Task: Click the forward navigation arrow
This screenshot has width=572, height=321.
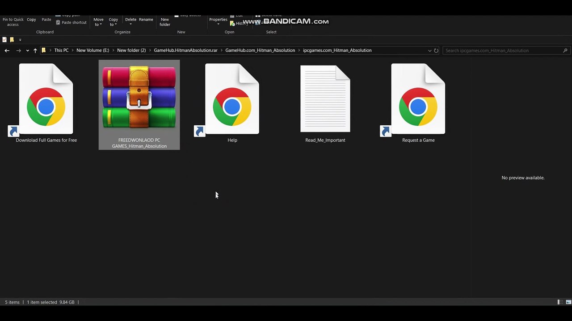Action: (18, 50)
